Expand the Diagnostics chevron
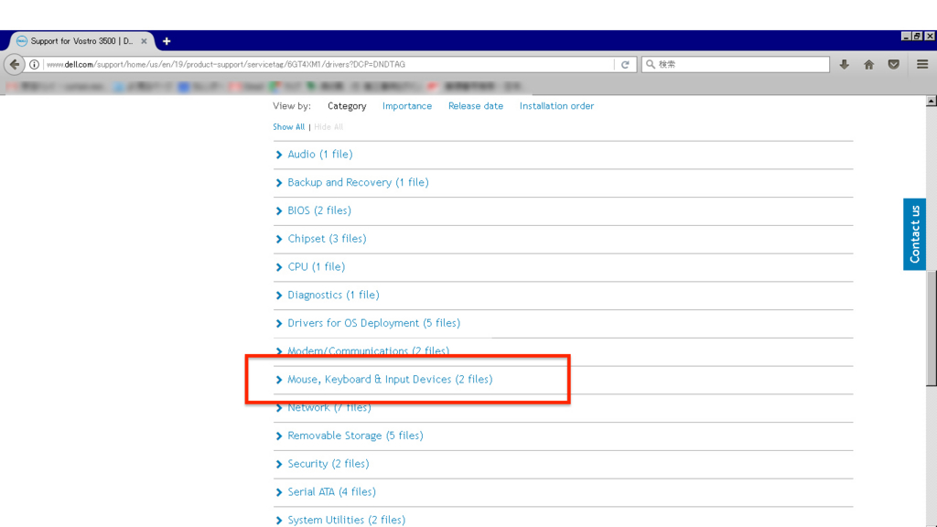937x527 pixels. pos(279,296)
